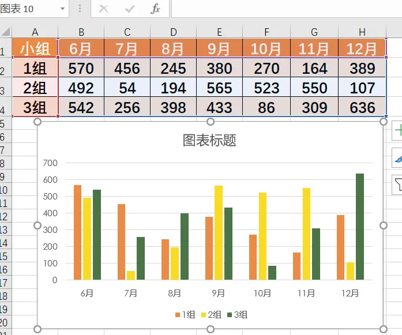Viewport: 402px width, 335px height.
Task: Click the yellow 11月 bar
Action: 307,234
